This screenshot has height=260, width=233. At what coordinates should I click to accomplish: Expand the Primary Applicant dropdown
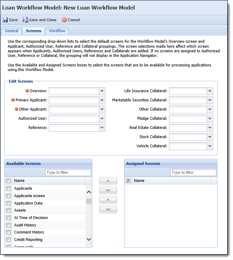point(102,100)
